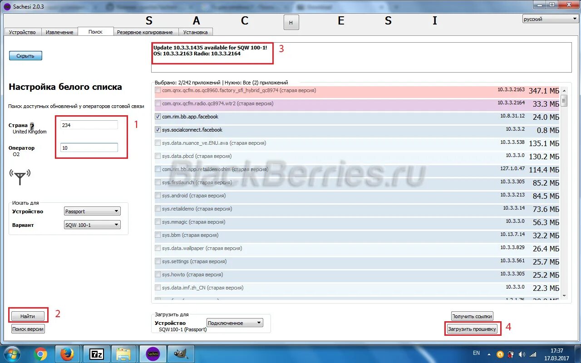Toggle checkbox for sys.data.nuance_ve.ENU.ava
This screenshot has height=363, width=581.
coord(158,143)
